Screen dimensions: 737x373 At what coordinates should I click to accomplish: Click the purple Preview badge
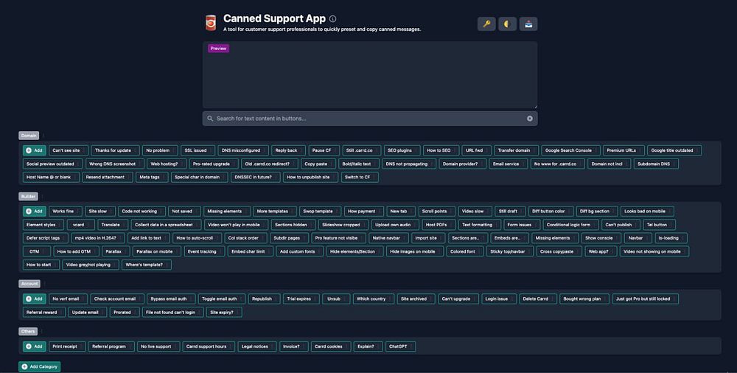219,49
